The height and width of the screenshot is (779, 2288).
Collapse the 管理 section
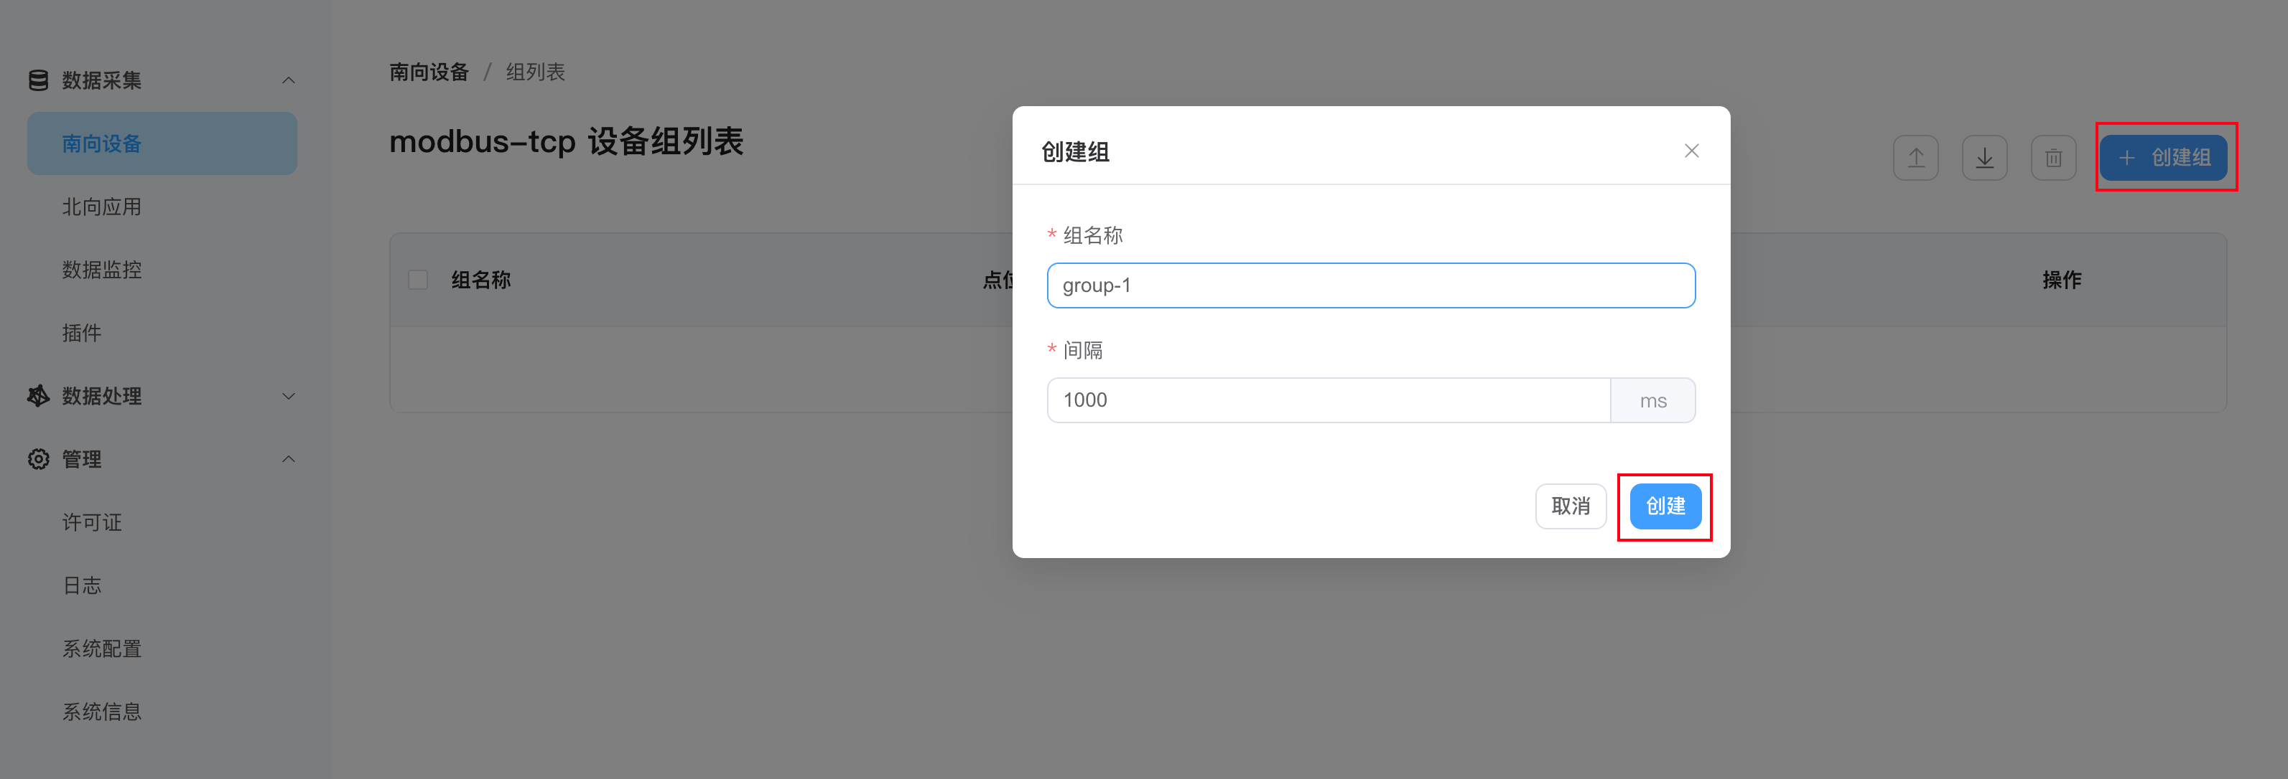(x=288, y=458)
